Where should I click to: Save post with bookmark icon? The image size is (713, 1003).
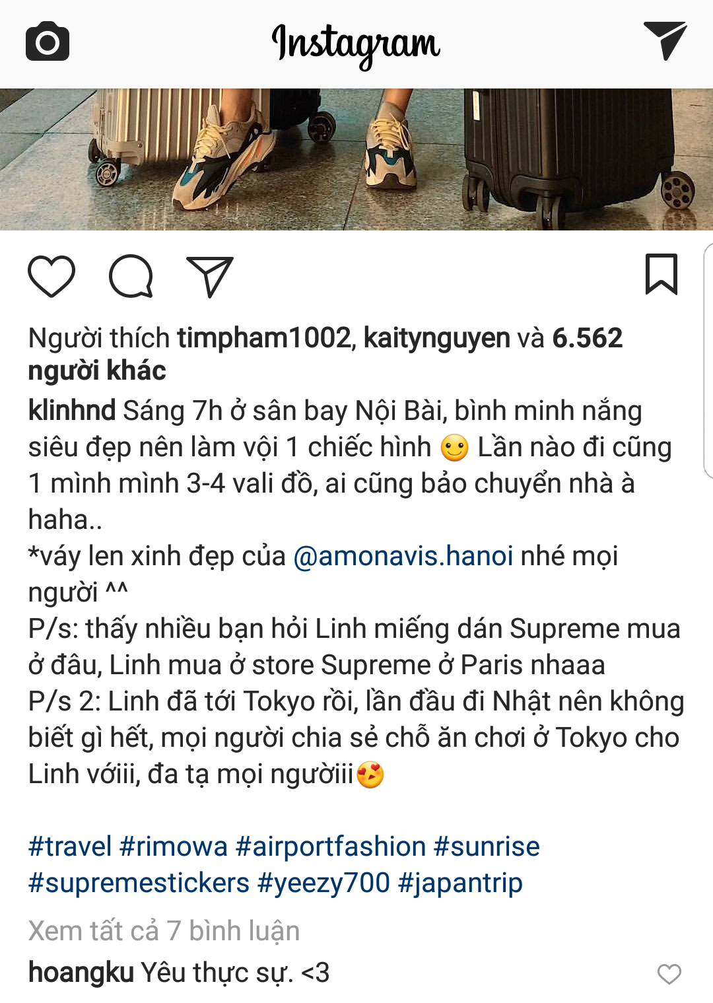point(661,274)
